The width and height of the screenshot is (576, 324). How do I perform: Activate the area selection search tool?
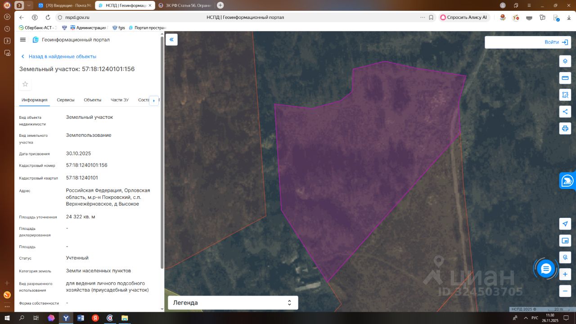[565, 95]
